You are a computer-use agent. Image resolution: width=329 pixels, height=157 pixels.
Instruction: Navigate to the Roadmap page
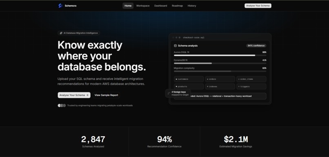tap(177, 6)
